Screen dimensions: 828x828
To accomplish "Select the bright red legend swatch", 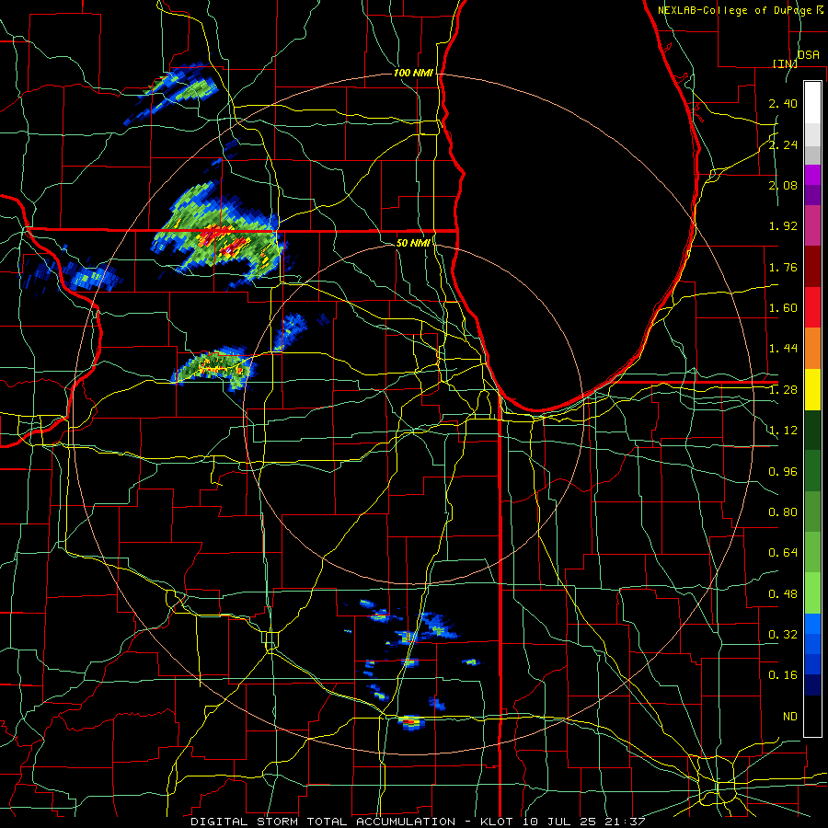I will [x=812, y=308].
